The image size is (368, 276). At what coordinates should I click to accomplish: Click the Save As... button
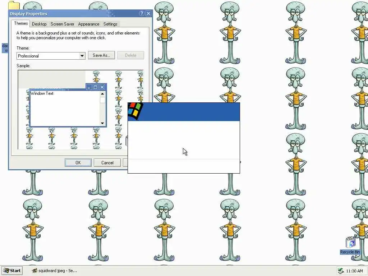(x=101, y=55)
